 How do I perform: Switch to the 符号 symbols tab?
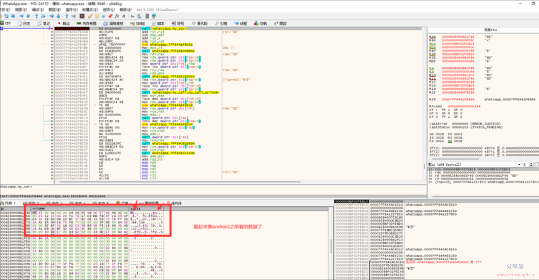point(178,23)
